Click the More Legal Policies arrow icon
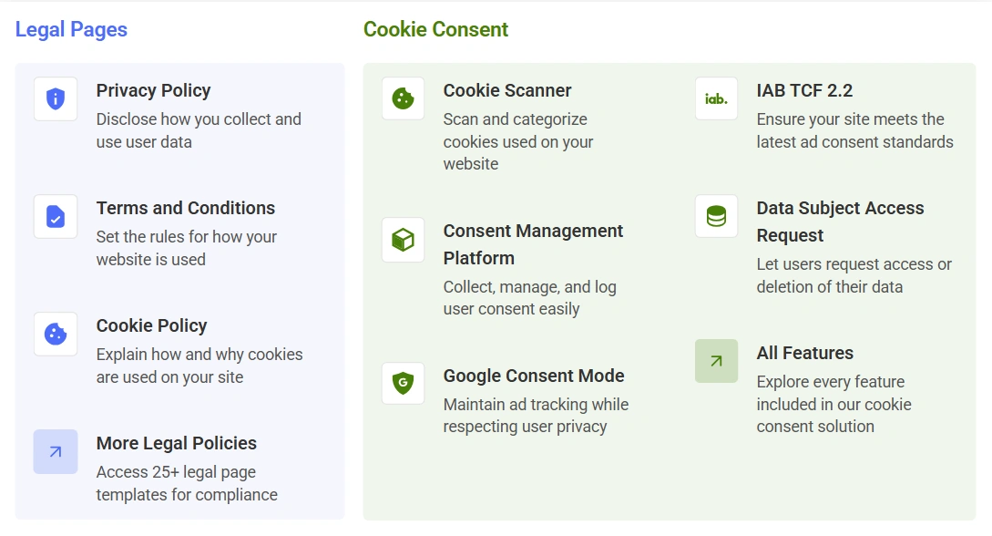Image resolution: width=992 pixels, height=536 pixels. pos(56,451)
